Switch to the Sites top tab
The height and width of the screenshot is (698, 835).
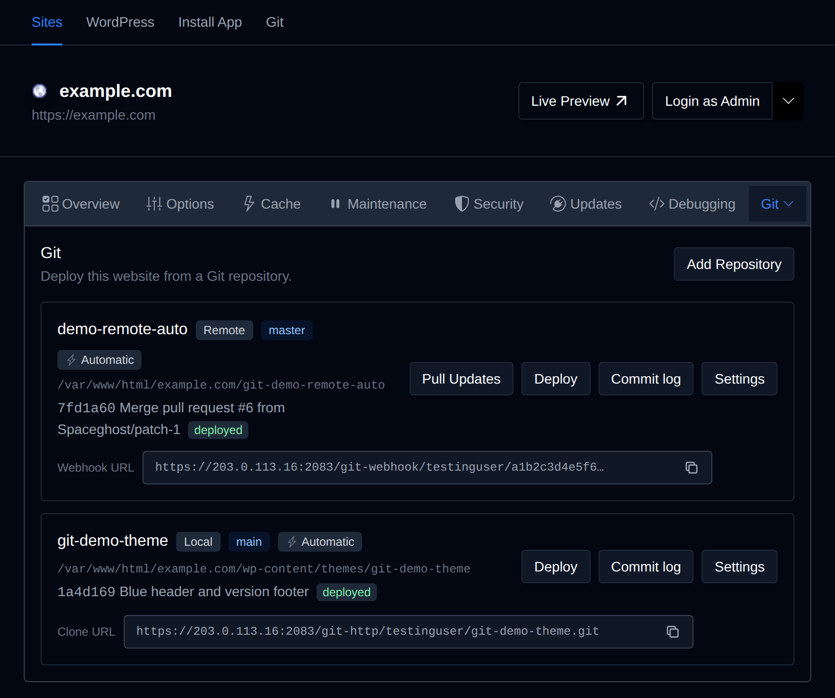point(47,22)
